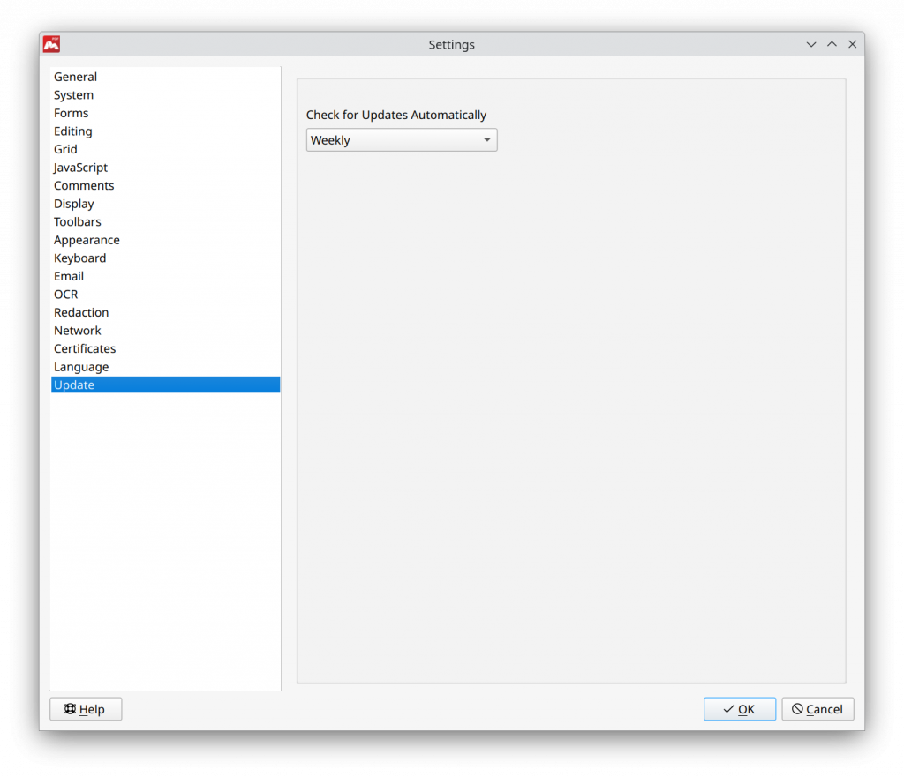Click the Master PDF Editor app icon
Viewport: 904px width, 777px height.
pos(50,44)
